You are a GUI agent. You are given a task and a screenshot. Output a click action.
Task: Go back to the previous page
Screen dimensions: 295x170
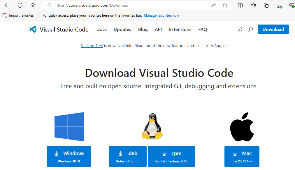pyautogui.click(x=7, y=5)
